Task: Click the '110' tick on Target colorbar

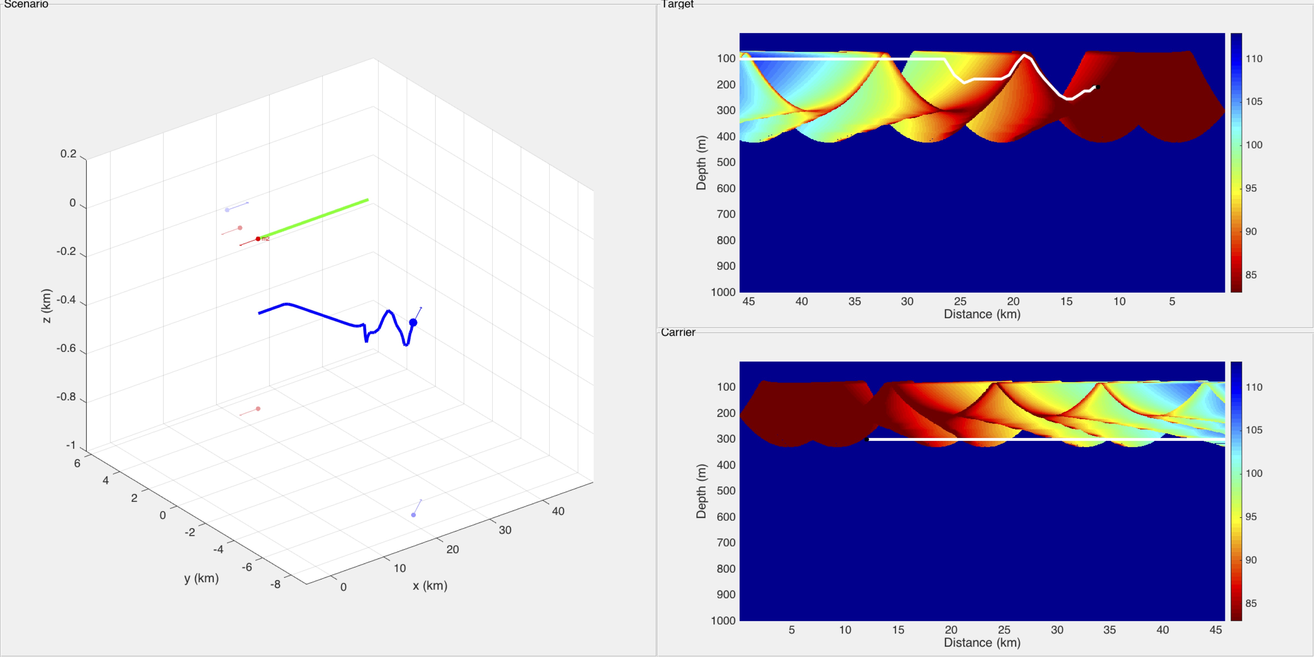Action: pos(1254,59)
